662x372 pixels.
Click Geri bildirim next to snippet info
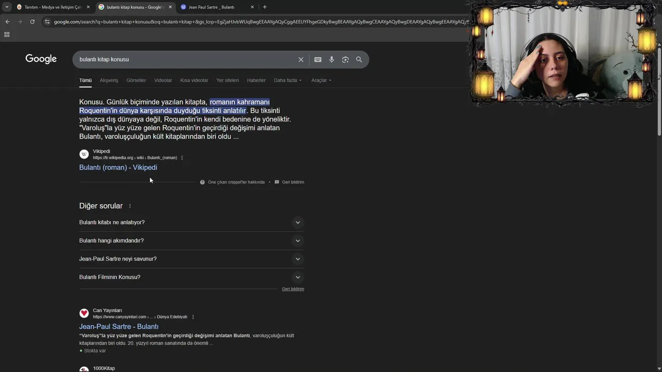[x=293, y=182]
